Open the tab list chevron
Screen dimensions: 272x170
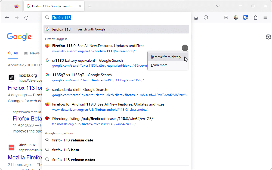tap(218, 5)
